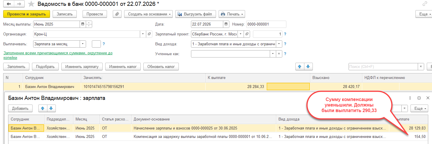
Task: Click Провести и закрыть button
Action: pos(26,14)
